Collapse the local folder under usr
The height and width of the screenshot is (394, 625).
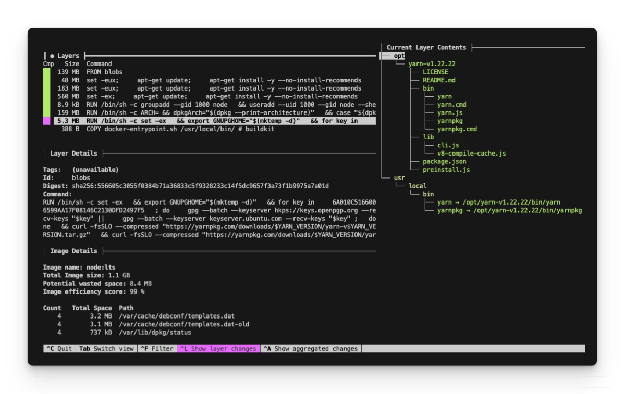coord(418,186)
